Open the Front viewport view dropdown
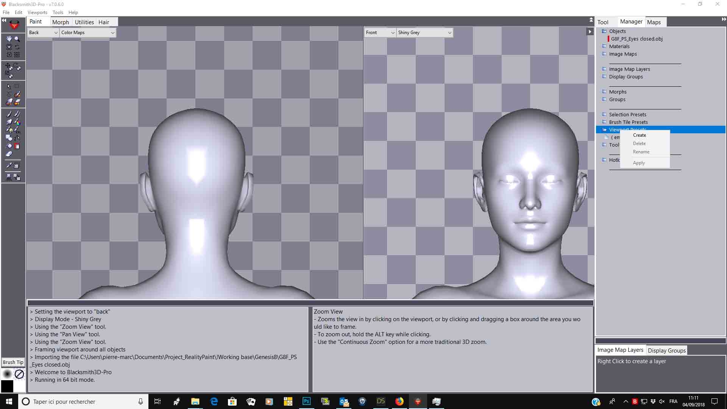The image size is (727, 409). (x=380, y=33)
